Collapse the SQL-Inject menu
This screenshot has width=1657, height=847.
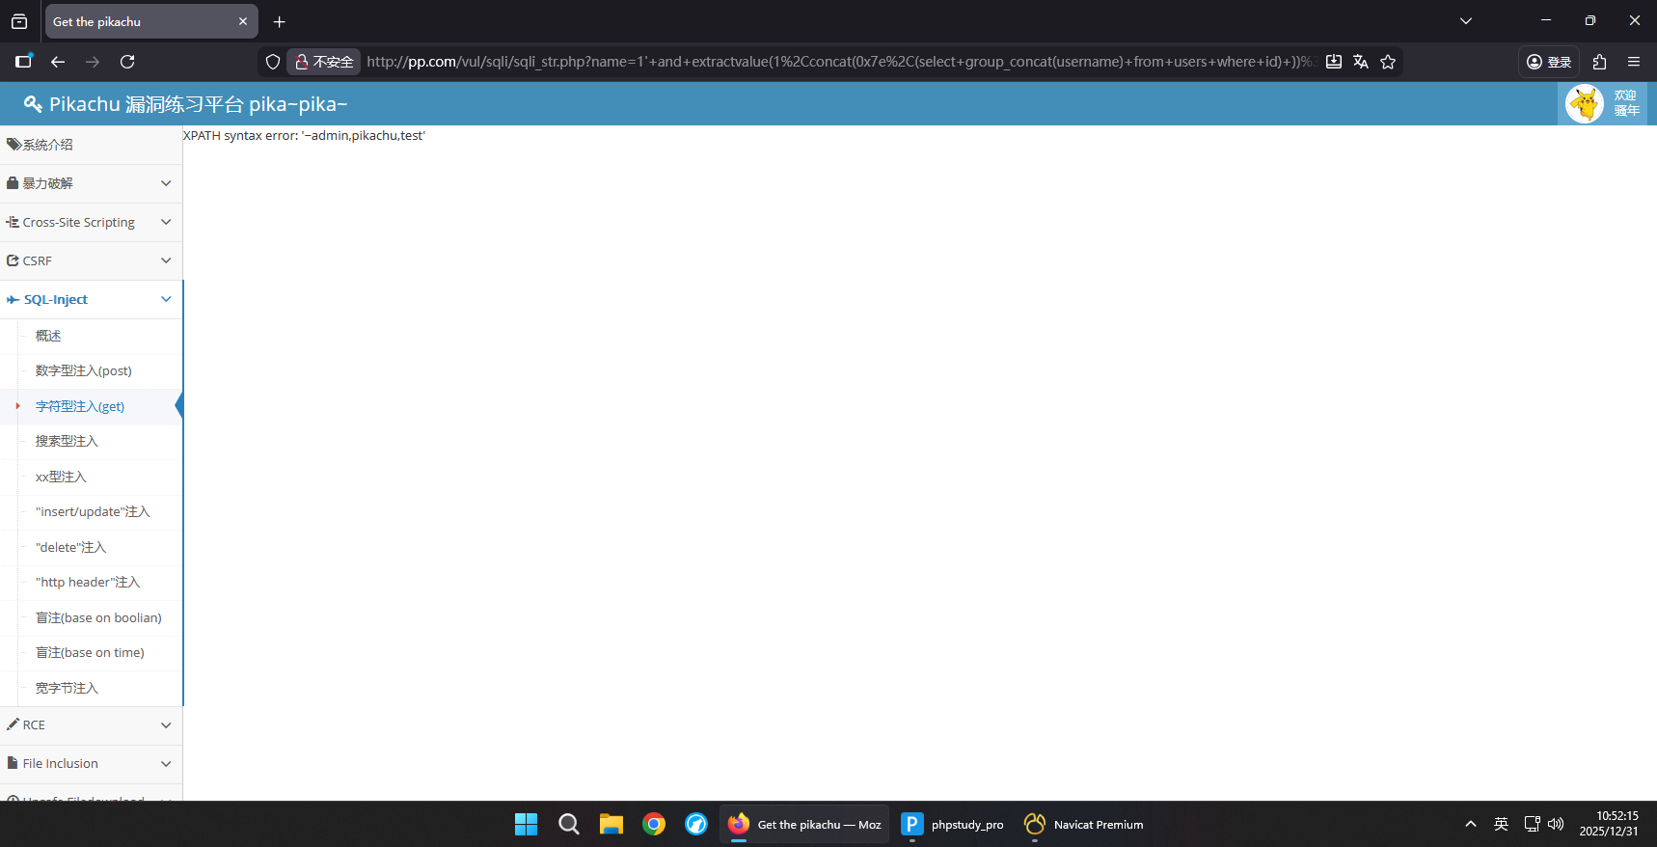click(x=91, y=299)
